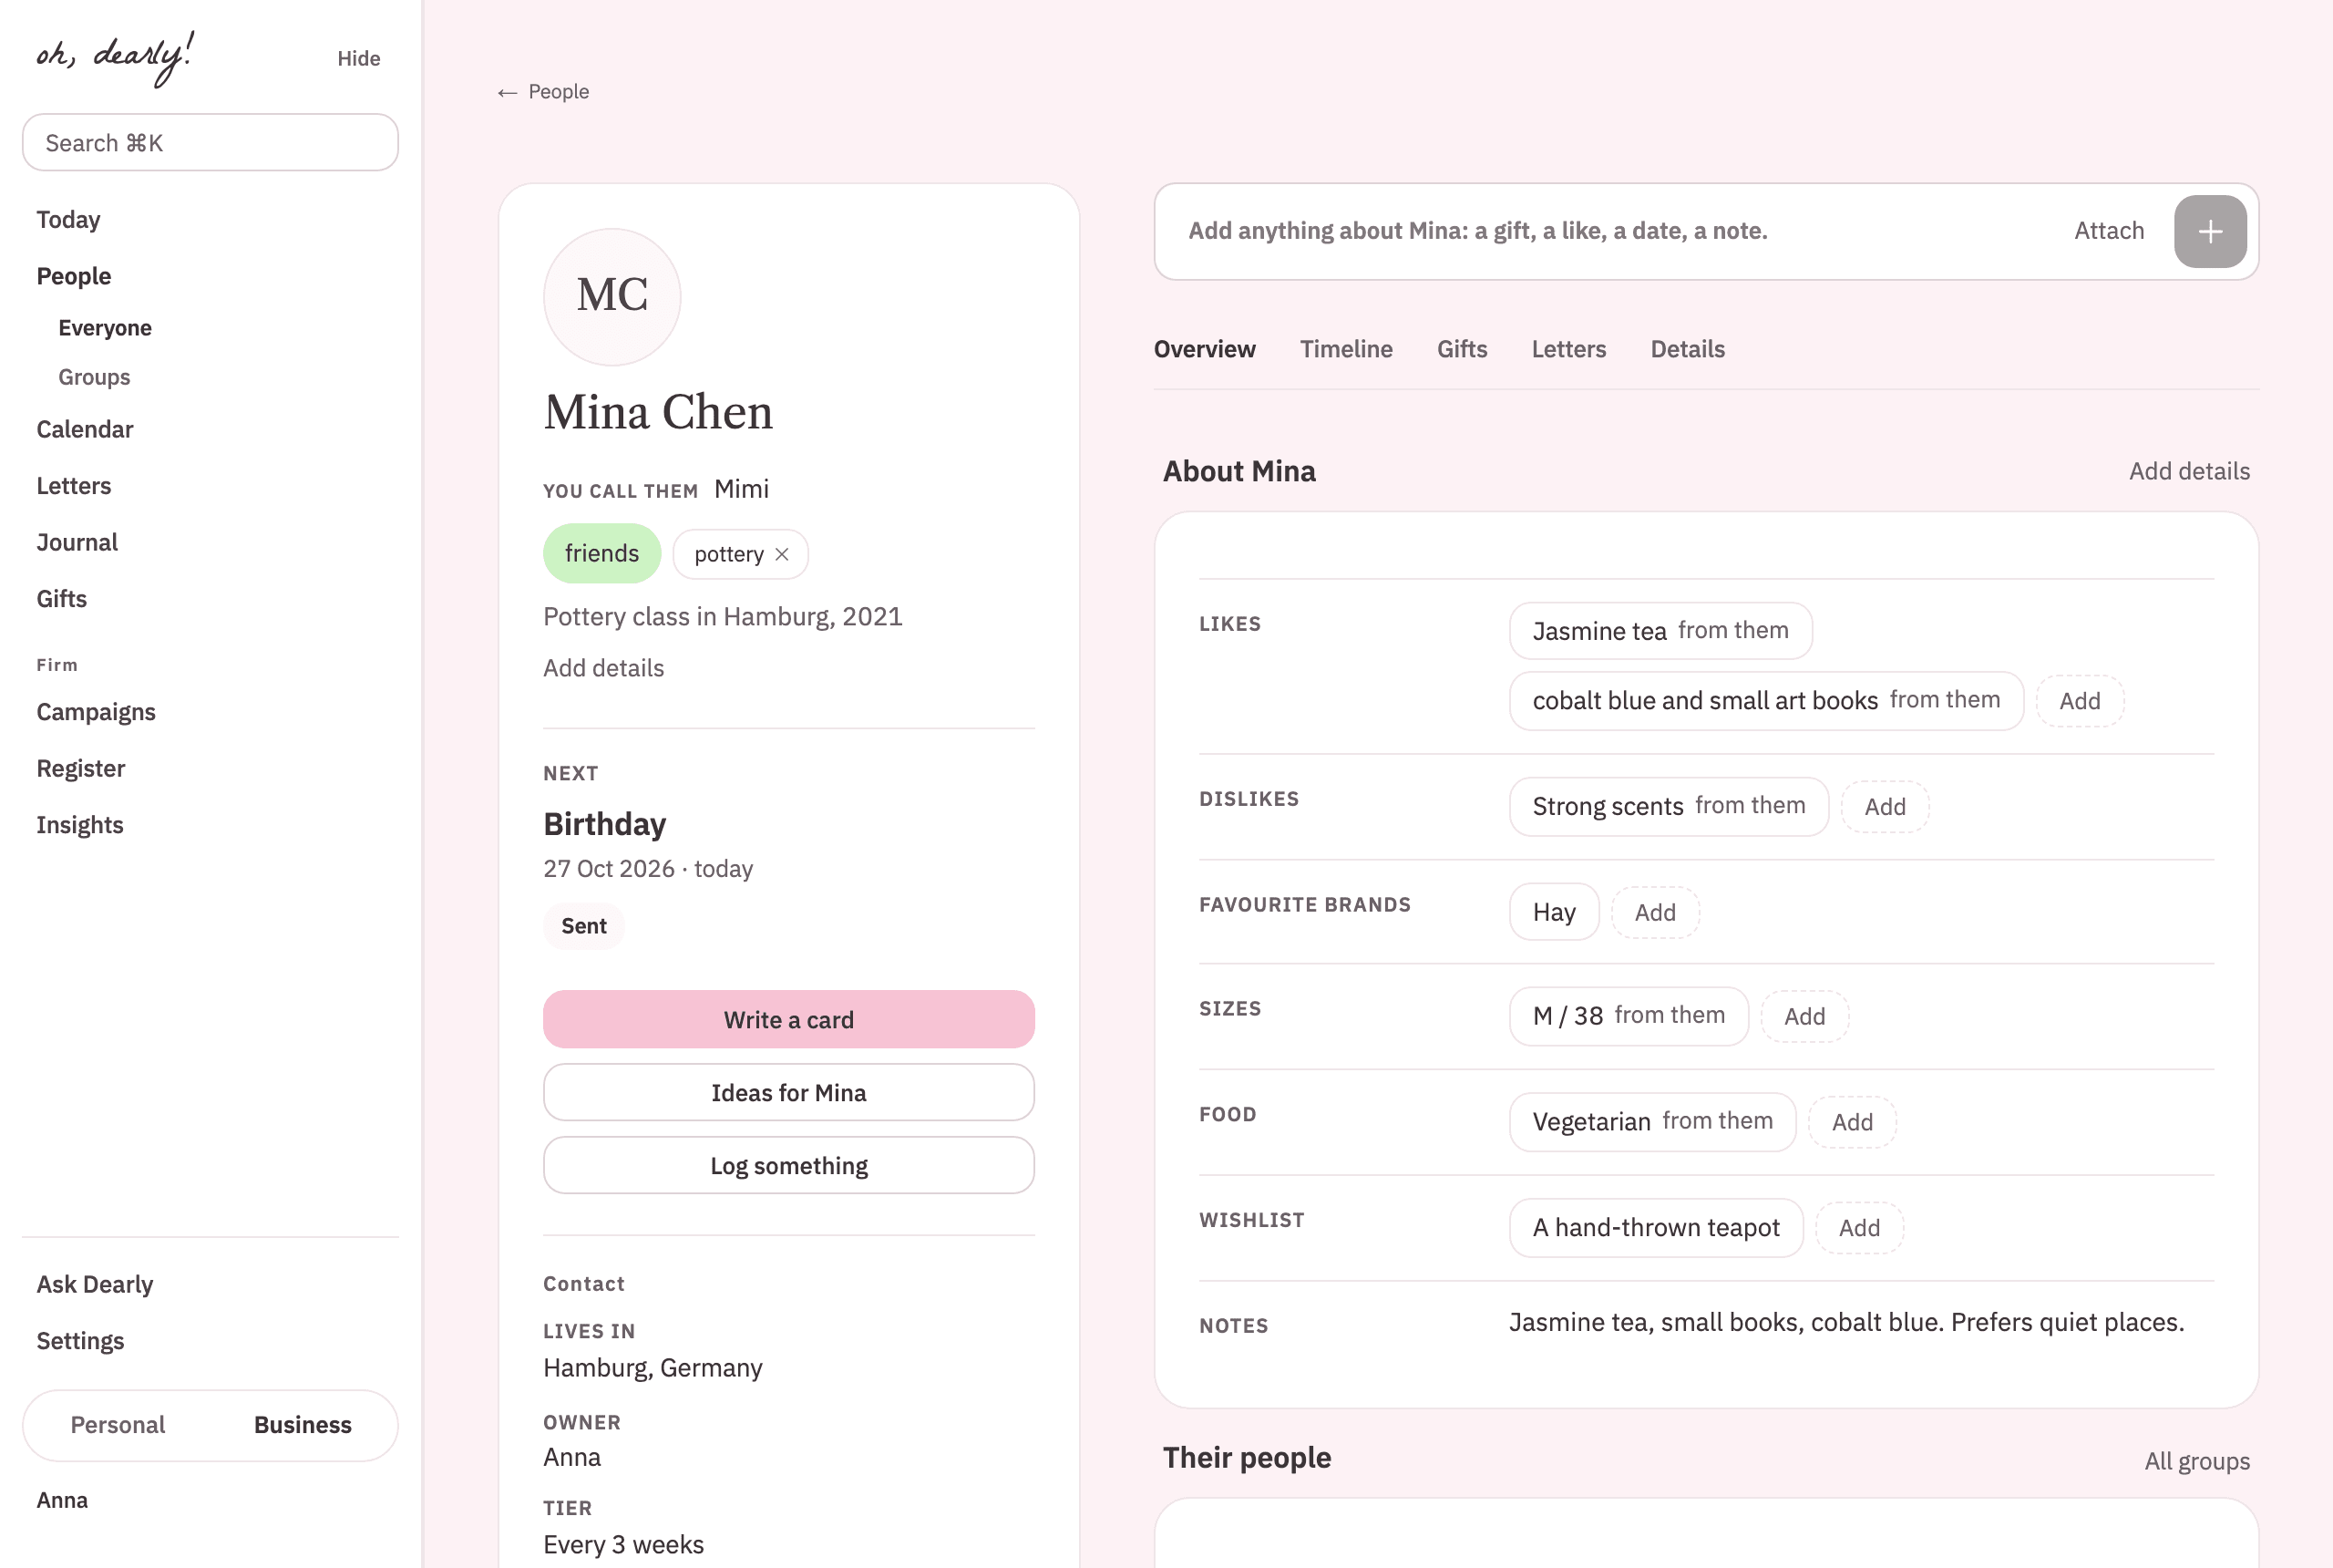Add a Wishlist item
The image size is (2333, 1568).
pyautogui.click(x=1858, y=1228)
